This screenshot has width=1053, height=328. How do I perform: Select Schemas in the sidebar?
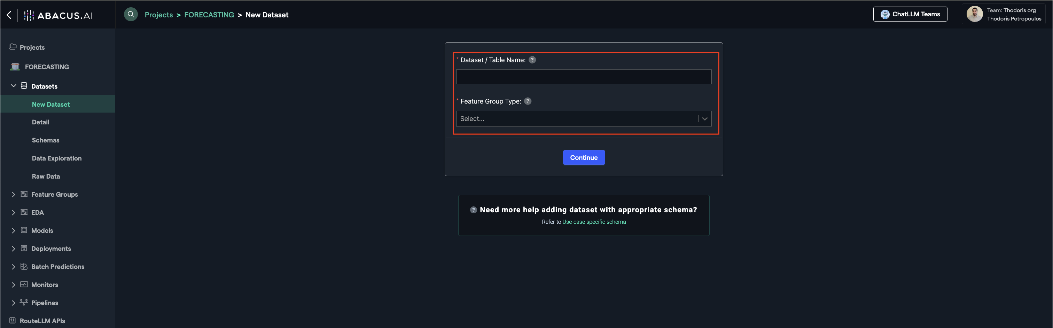pyautogui.click(x=45, y=140)
